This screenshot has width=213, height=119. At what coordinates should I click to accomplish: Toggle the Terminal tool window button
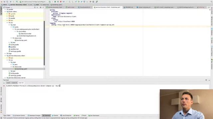click(46, 115)
